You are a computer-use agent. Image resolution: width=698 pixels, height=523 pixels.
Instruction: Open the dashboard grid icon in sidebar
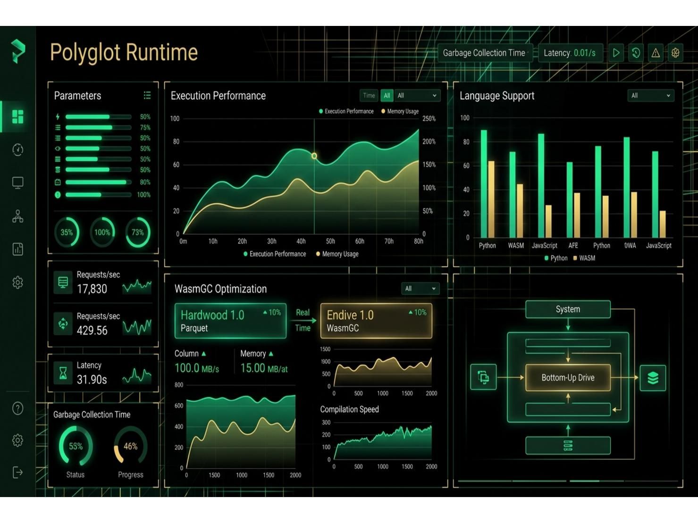tap(17, 116)
